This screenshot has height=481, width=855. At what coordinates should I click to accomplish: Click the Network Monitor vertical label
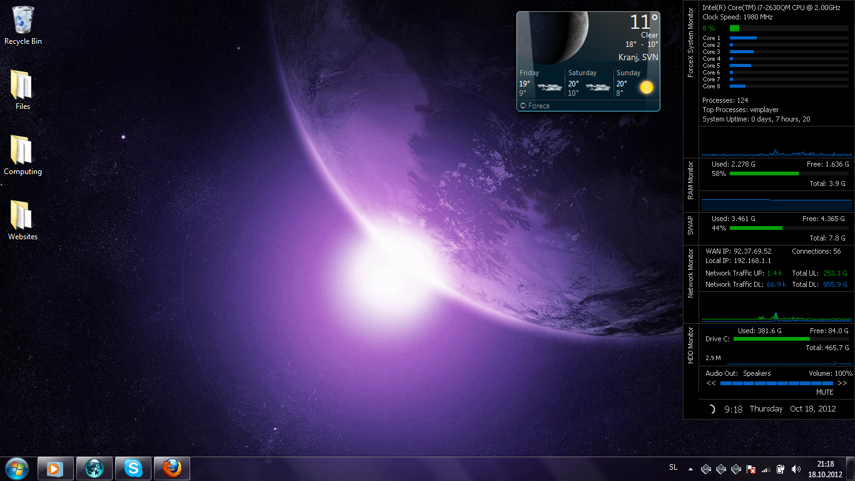pos(691,273)
